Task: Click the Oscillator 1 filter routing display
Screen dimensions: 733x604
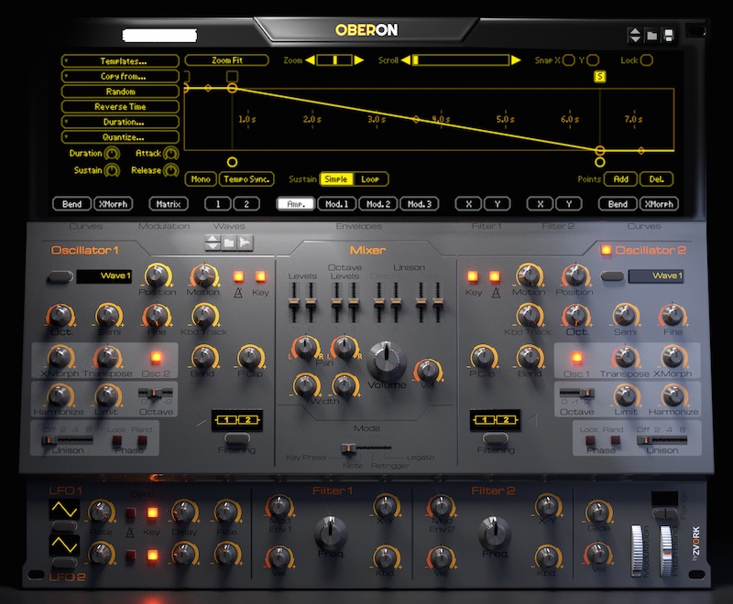Action: pos(237,421)
